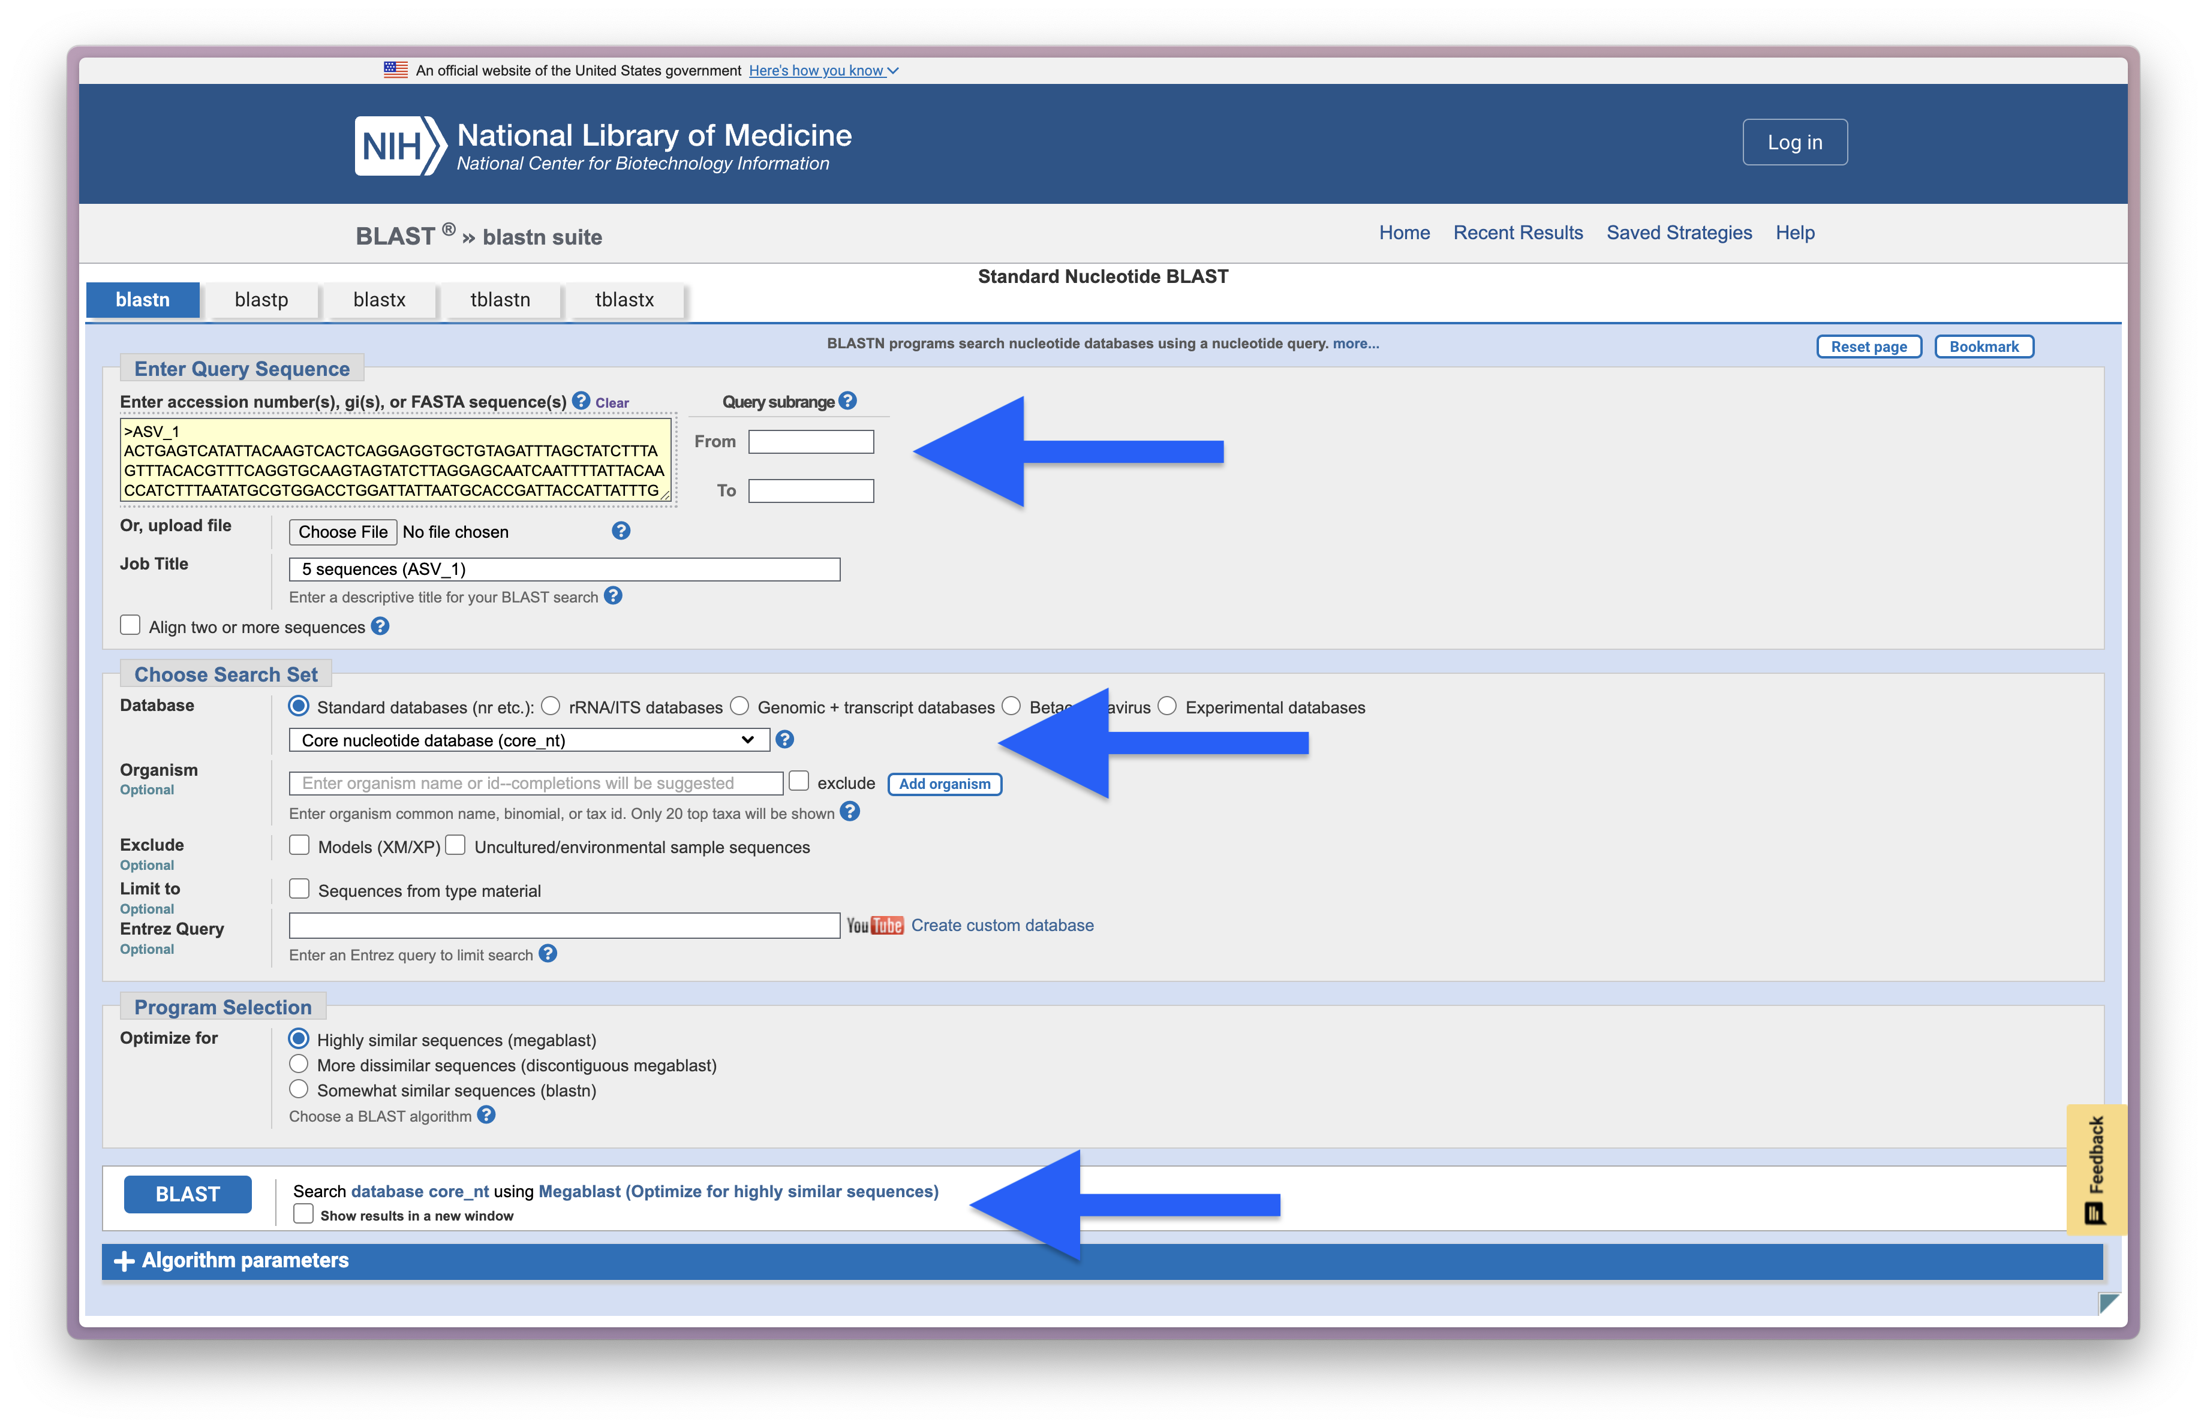2207x1428 pixels.
Task: Click the Query subrange To field
Action: click(811, 490)
